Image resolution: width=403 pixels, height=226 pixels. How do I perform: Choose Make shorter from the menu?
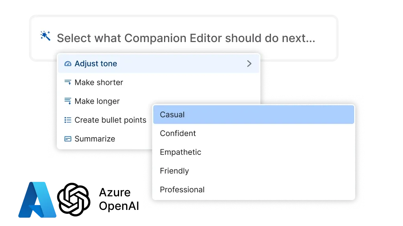pyautogui.click(x=99, y=83)
